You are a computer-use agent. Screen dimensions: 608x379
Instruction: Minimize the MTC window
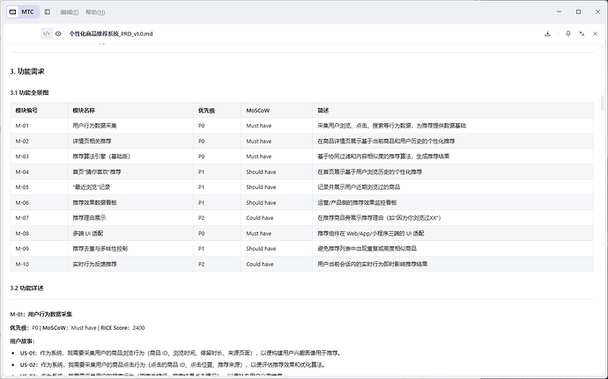tap(560, 12)
